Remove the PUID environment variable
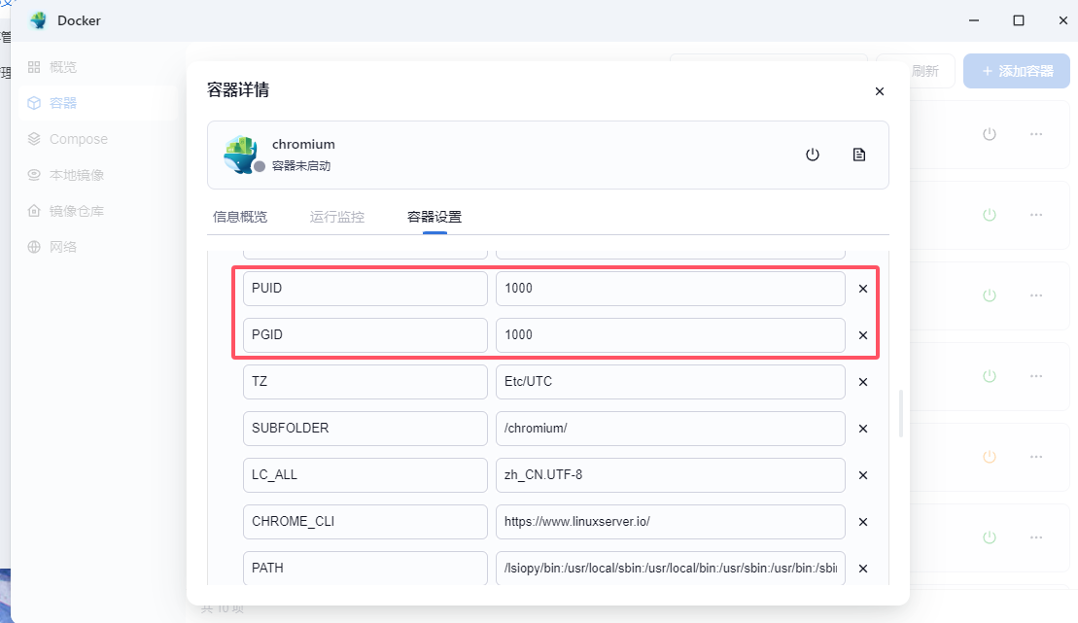The width and height of the screenshot is (1078, 623). [862, 289]
